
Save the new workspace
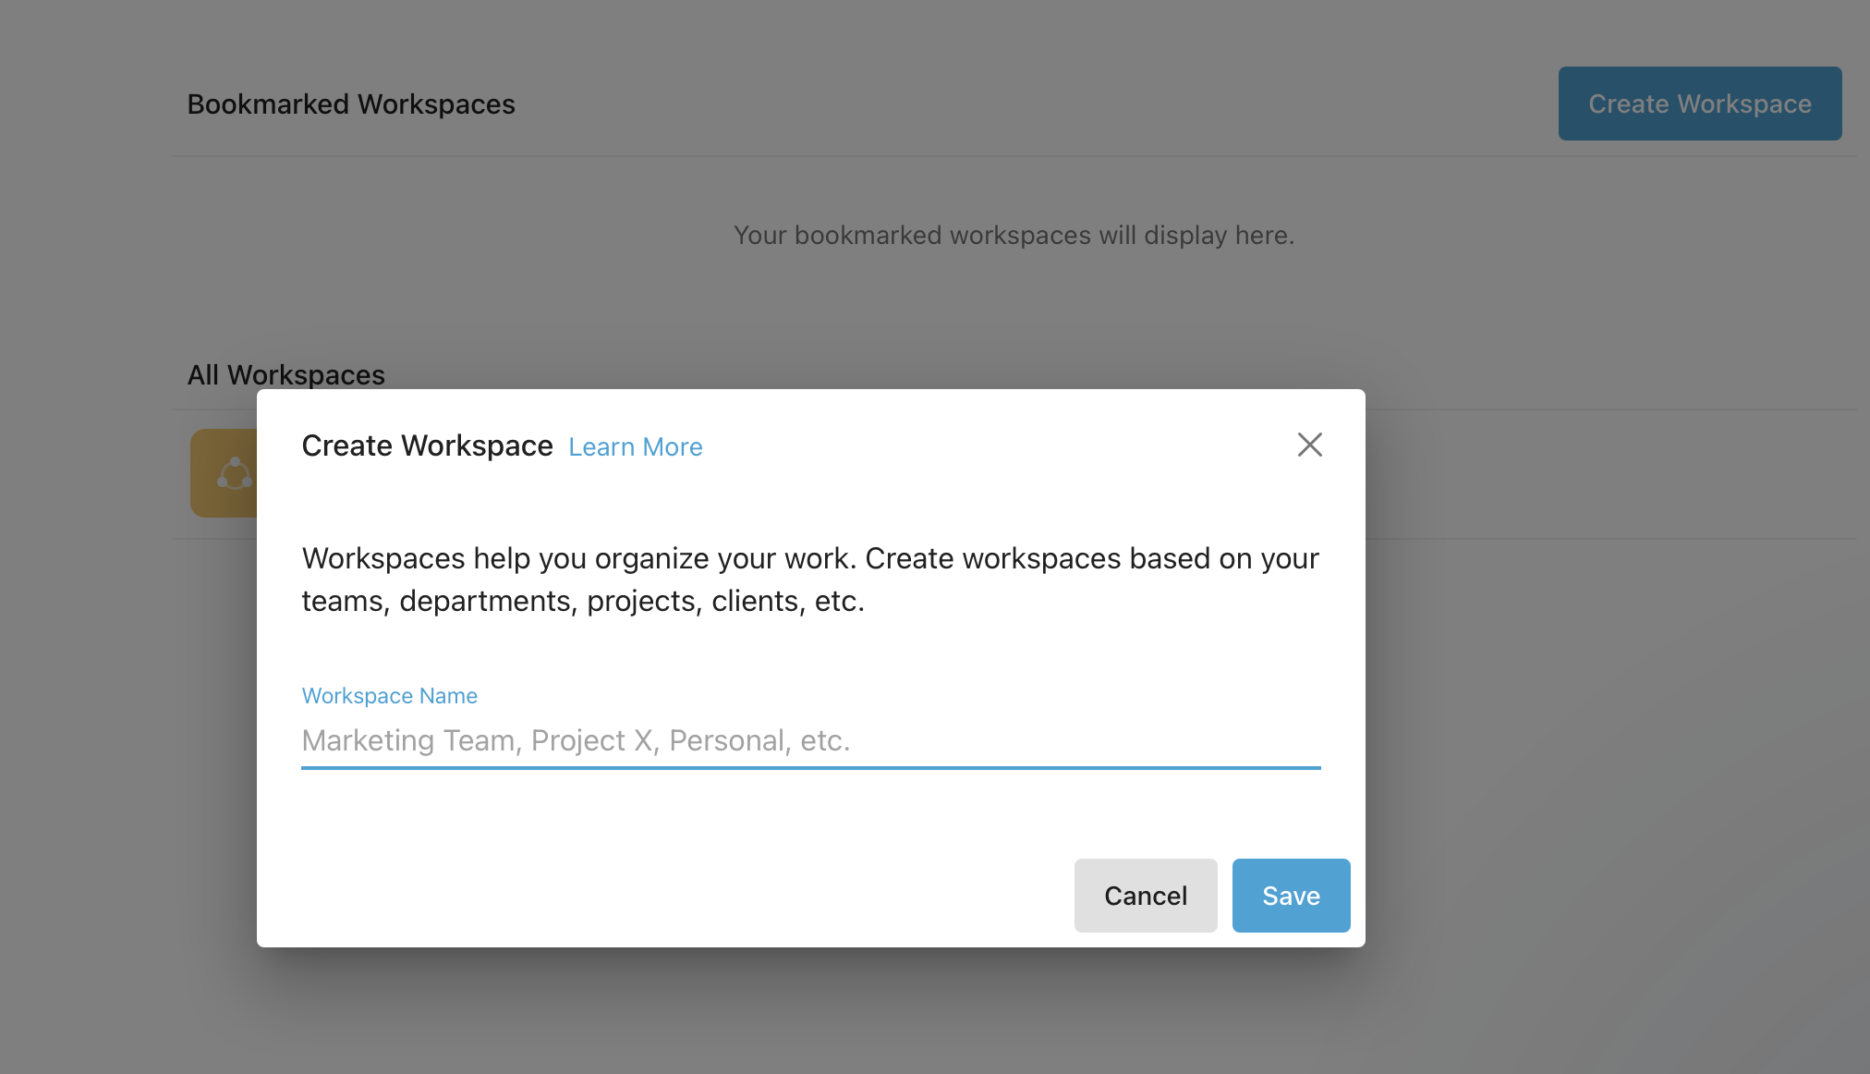(x=1291, y=895)
